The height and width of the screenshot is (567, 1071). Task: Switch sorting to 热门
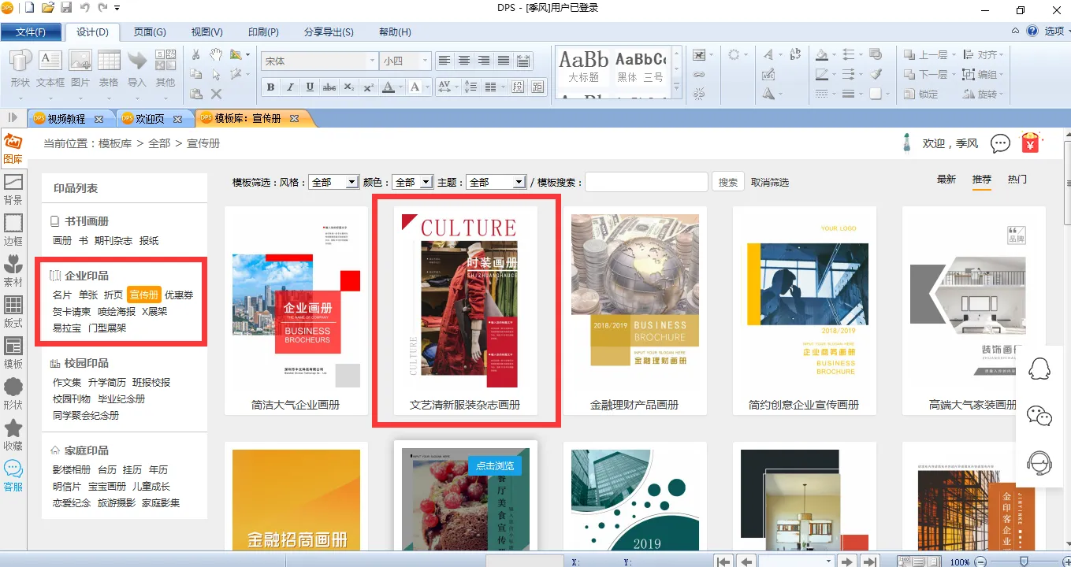click(x=1017, y=180)
